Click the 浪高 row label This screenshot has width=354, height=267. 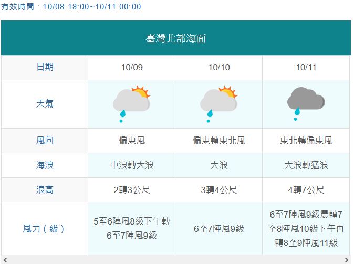[45, 190]
